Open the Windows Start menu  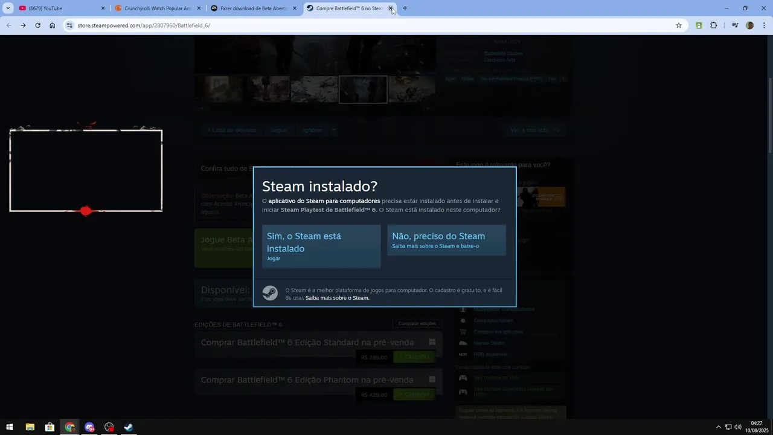click(10, 427)
